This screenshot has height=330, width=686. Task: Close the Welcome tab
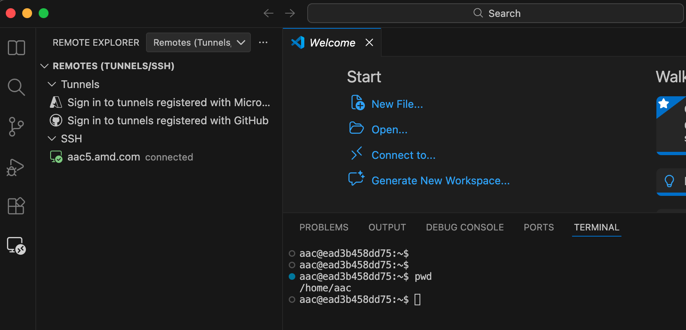coord(369,43)
